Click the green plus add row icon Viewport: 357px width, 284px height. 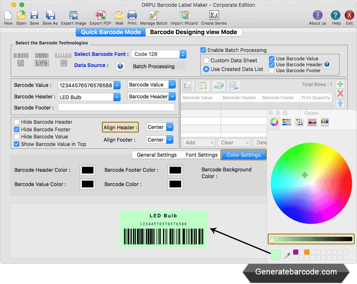(340, 84)
